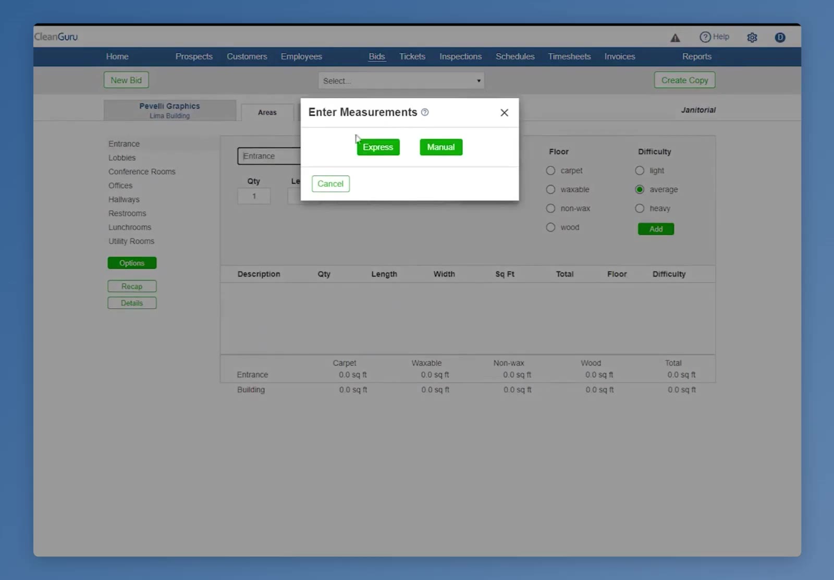834x580 pixels.
Task: Set difficulty to light
Action: pos(640,171)
